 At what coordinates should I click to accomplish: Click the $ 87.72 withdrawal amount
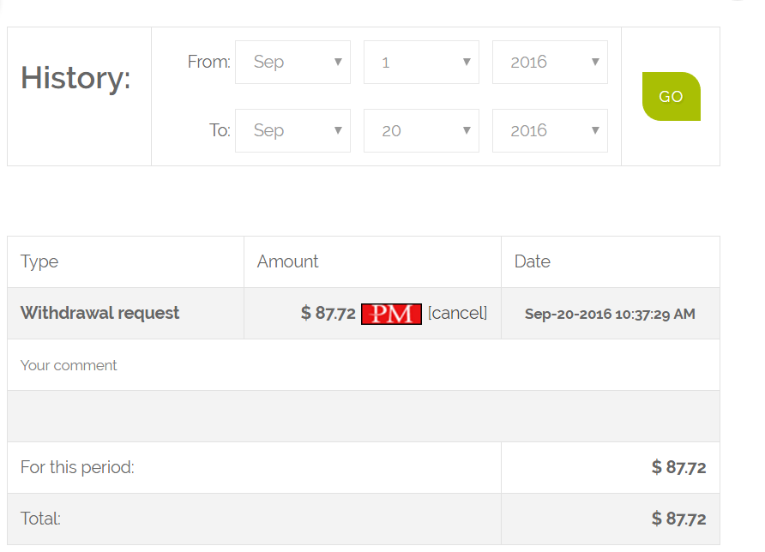(328, 313)
